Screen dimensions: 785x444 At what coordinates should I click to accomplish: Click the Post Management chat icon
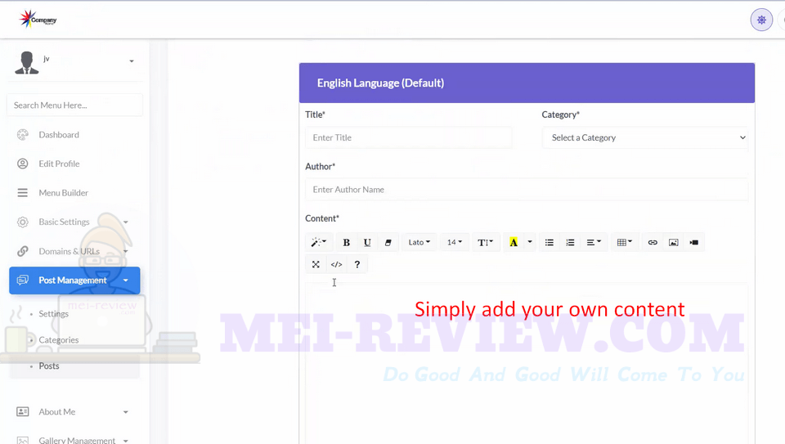tap(23, 280)
